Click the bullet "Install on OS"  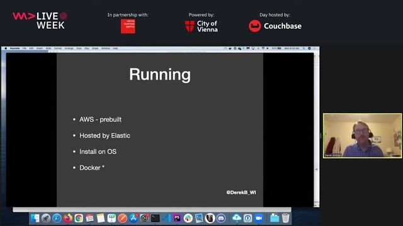tap(98, 152)
